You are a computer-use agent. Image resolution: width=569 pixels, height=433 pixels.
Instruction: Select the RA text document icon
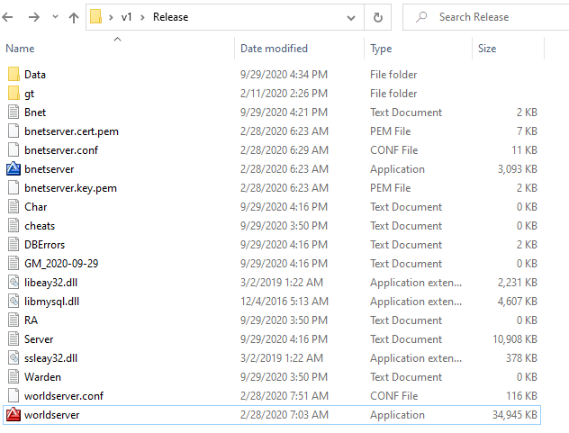click(x=14, y=320)
